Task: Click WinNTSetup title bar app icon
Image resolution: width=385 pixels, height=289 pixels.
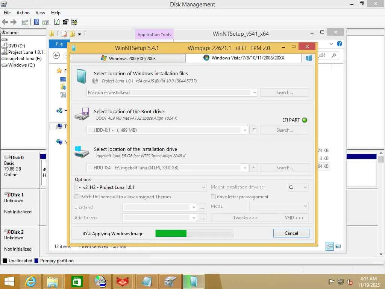Action: point(74,48)
